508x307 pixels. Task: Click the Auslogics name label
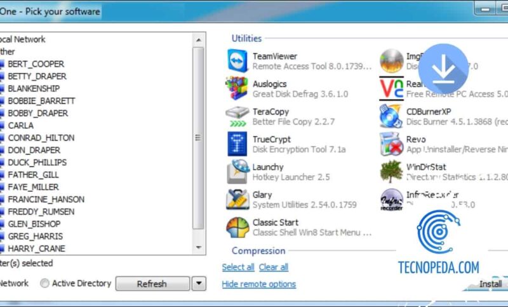click(269, 85)
